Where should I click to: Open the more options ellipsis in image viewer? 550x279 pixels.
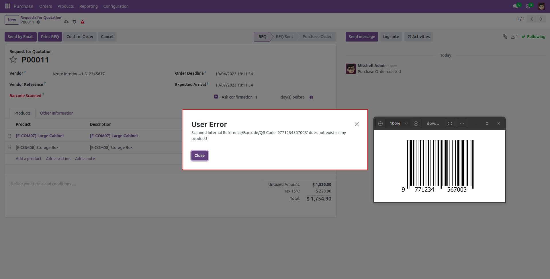(x=462, y=123)
